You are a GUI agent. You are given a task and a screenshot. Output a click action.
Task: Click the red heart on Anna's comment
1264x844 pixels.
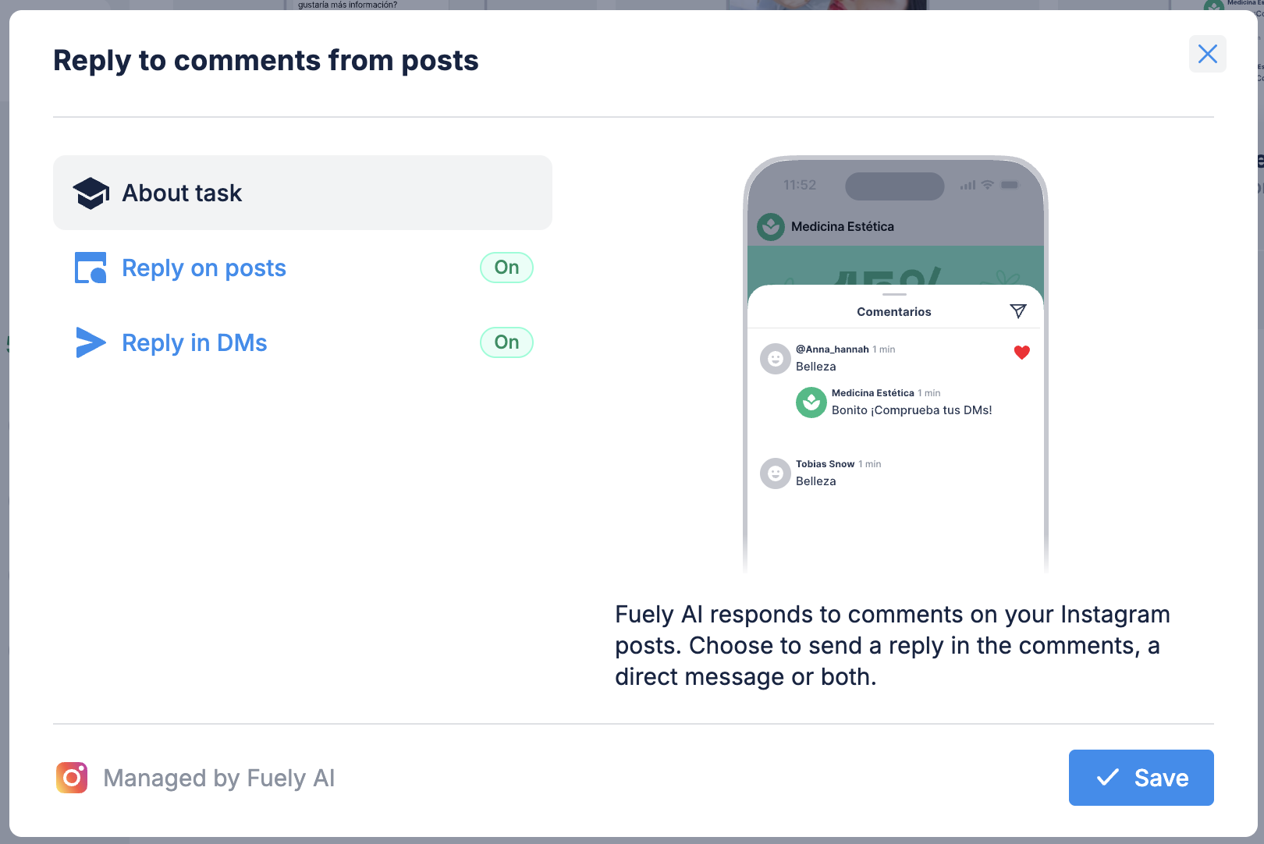(1021, 353)
